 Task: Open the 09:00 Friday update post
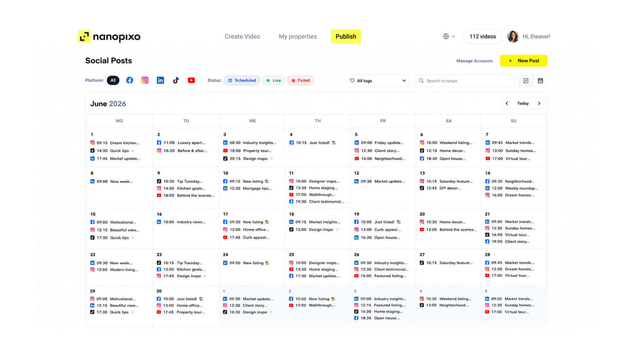pyautogui.click(x=379, y=143)
